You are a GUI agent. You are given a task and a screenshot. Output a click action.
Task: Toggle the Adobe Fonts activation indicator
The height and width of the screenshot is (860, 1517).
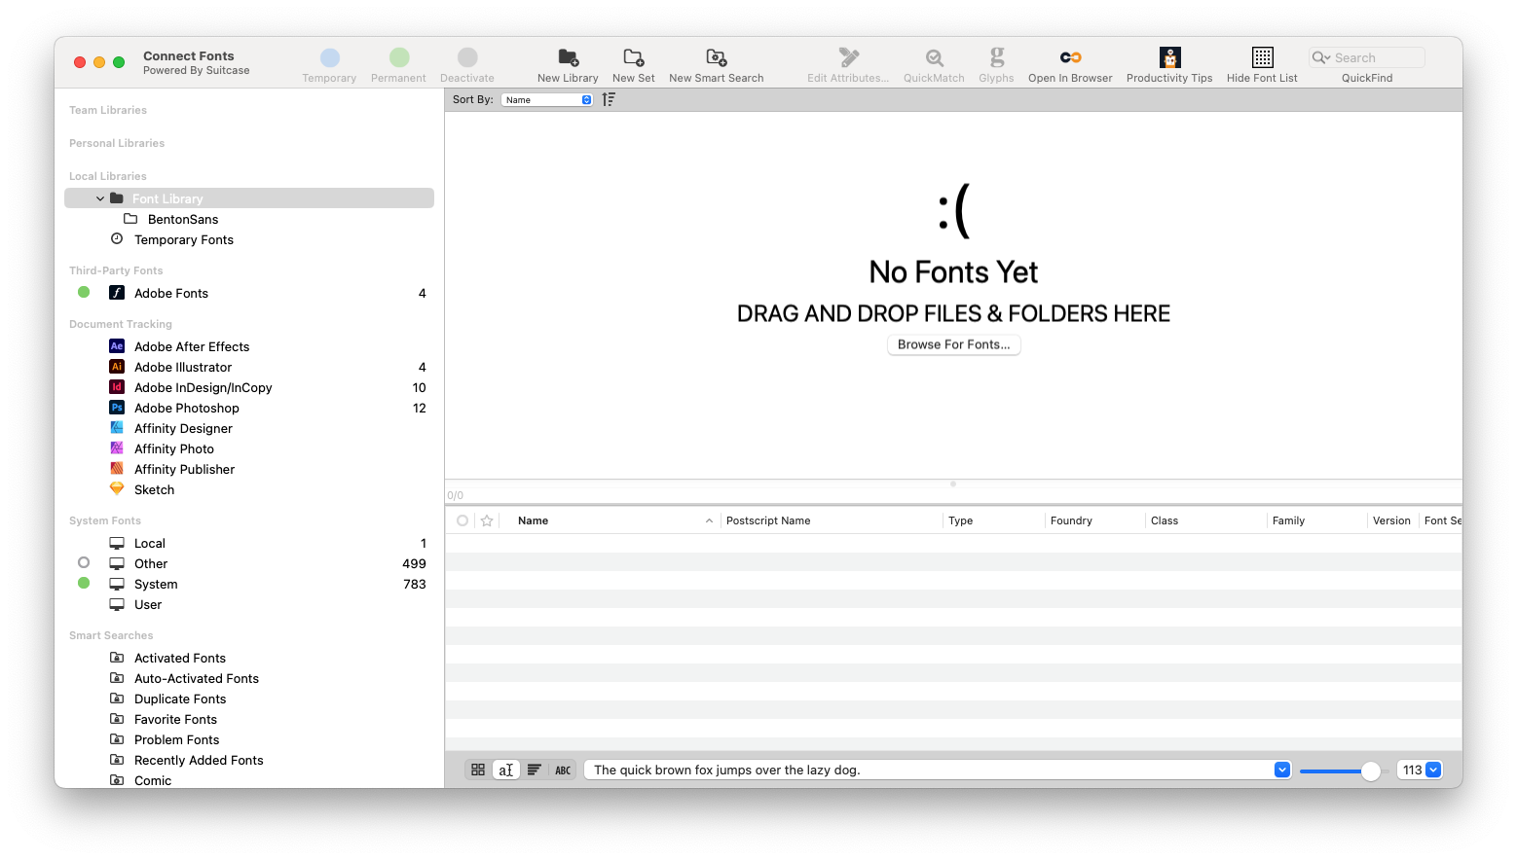pyautogui.click(x=84, y=292)
